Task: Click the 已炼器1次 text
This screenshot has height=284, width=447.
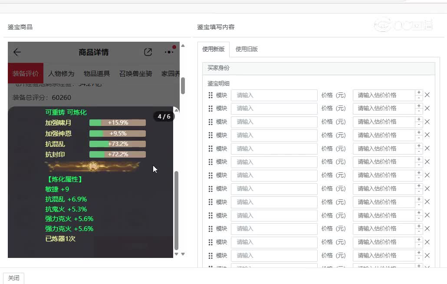Action: 60,238
